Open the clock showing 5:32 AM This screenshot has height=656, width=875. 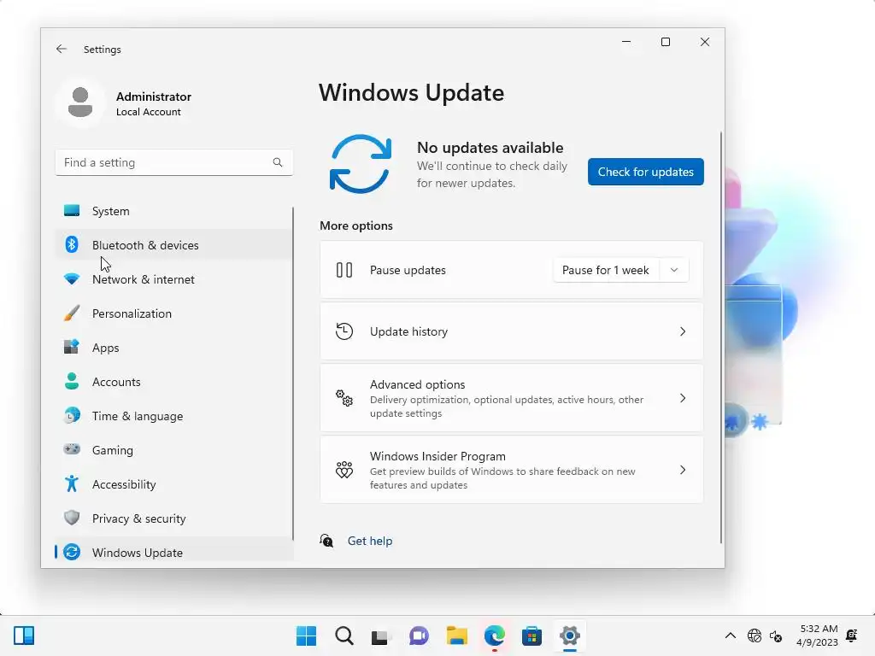818,635
